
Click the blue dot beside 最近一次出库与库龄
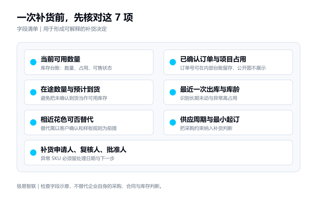tap(173, 92)
